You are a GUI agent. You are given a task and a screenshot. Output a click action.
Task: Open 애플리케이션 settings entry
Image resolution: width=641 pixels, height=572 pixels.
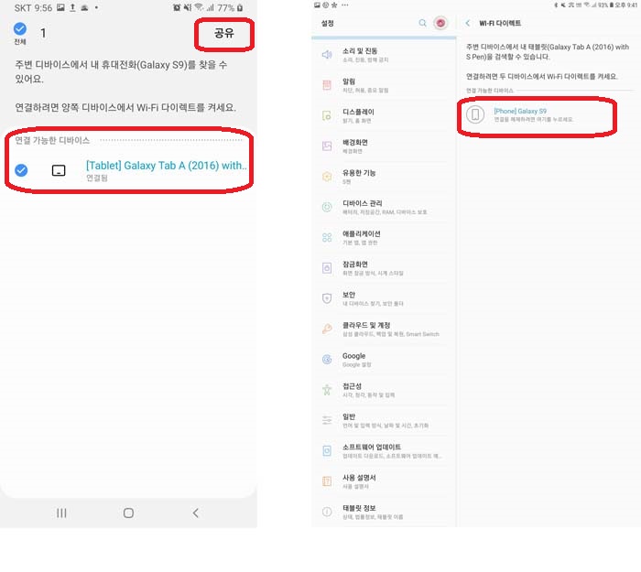click(384, 237)
